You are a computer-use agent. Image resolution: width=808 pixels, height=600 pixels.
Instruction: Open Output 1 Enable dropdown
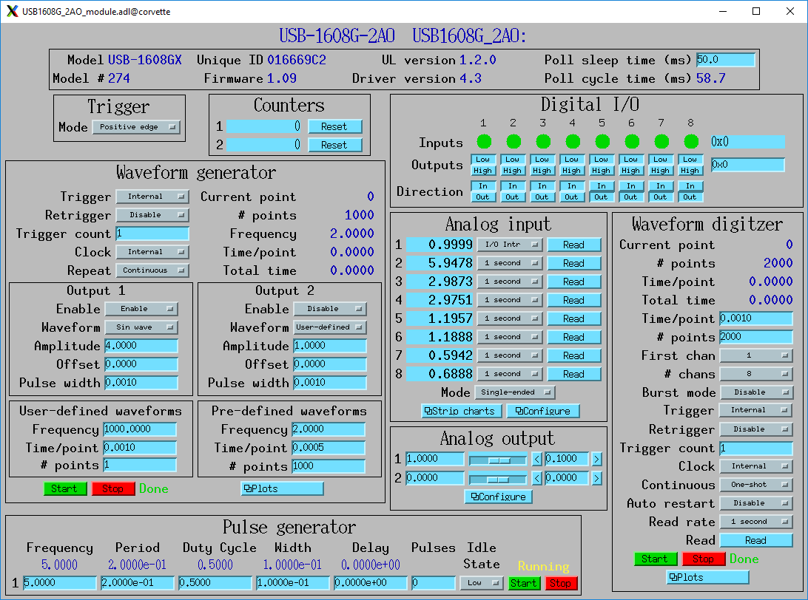(x=141, y=309)
